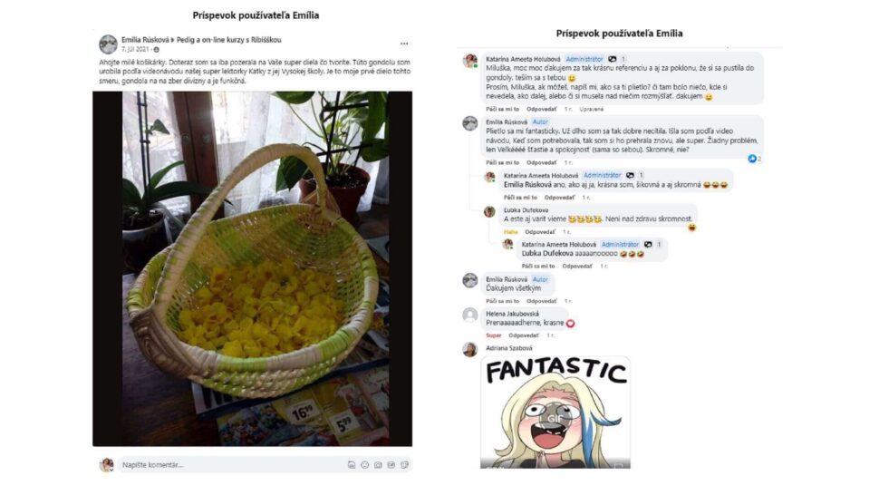The image size is (879, 495).
Task: Open Adriana Szabová's profile name
Action: pyautogui.click(x=509, y=348)
